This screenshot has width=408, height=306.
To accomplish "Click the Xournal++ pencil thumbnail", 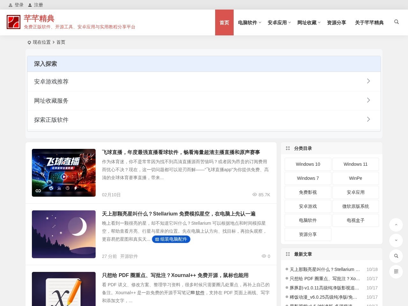I will click(x=64, y=289).
